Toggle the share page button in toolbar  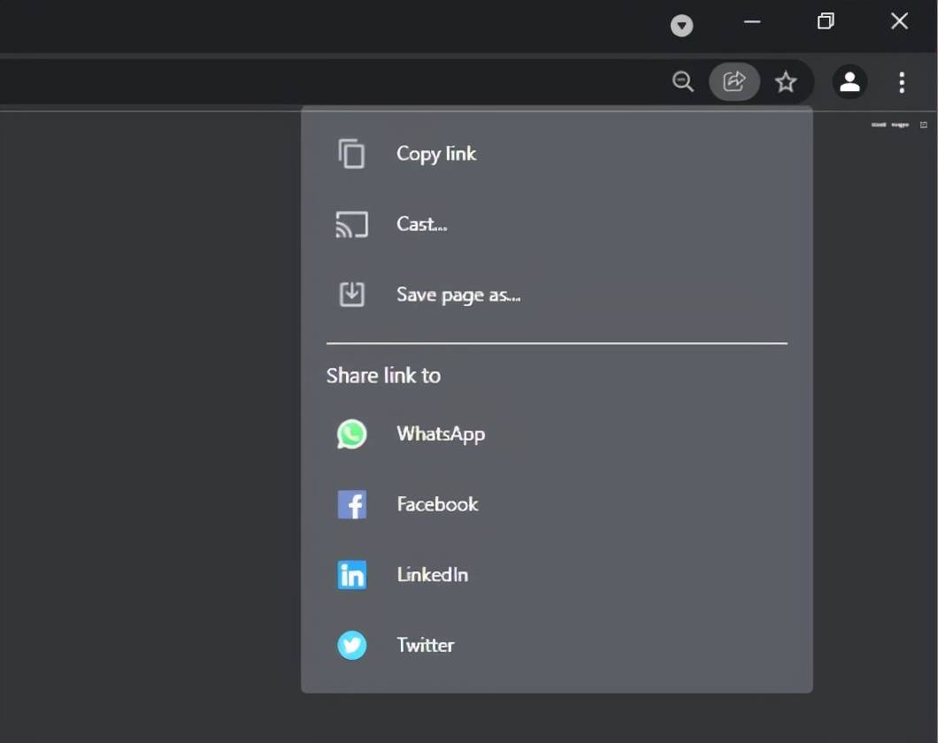click(734, 82)
